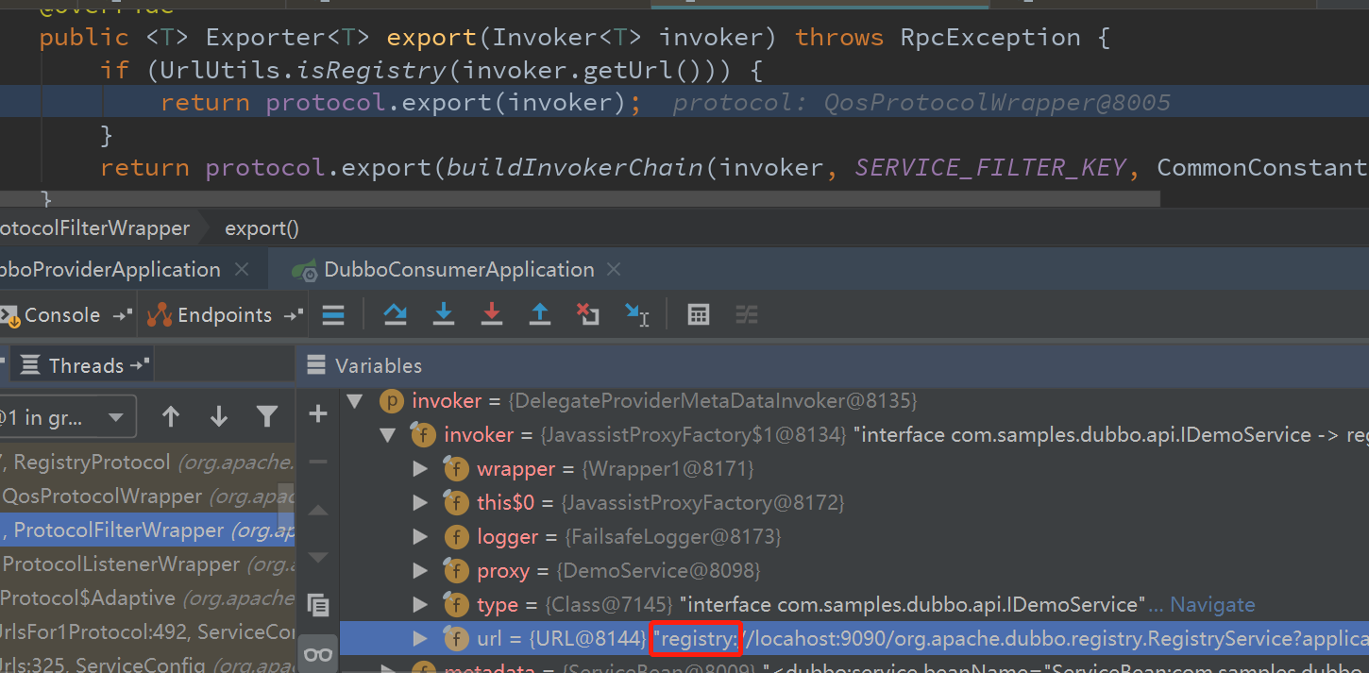Switch to the DubboConsumerApplication debug tab
Screen dimensions: 1369x673
(459, 270)
